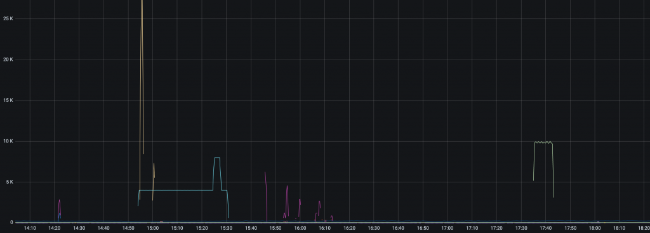The height and width of the screenshot is (233, 650).
Task: Click the 14:10 time axis label
Action: [x=30, y=228]
